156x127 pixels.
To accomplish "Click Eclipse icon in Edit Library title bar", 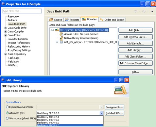I will pyautogui.click(x=3, y=80).
